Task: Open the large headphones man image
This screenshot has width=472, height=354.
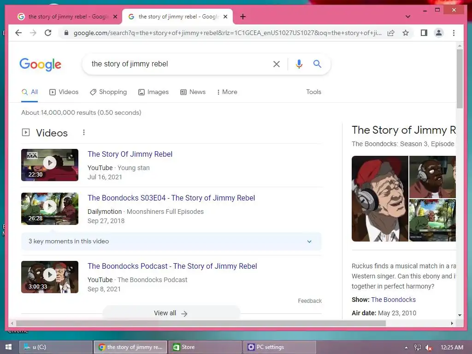Action: 380,199
